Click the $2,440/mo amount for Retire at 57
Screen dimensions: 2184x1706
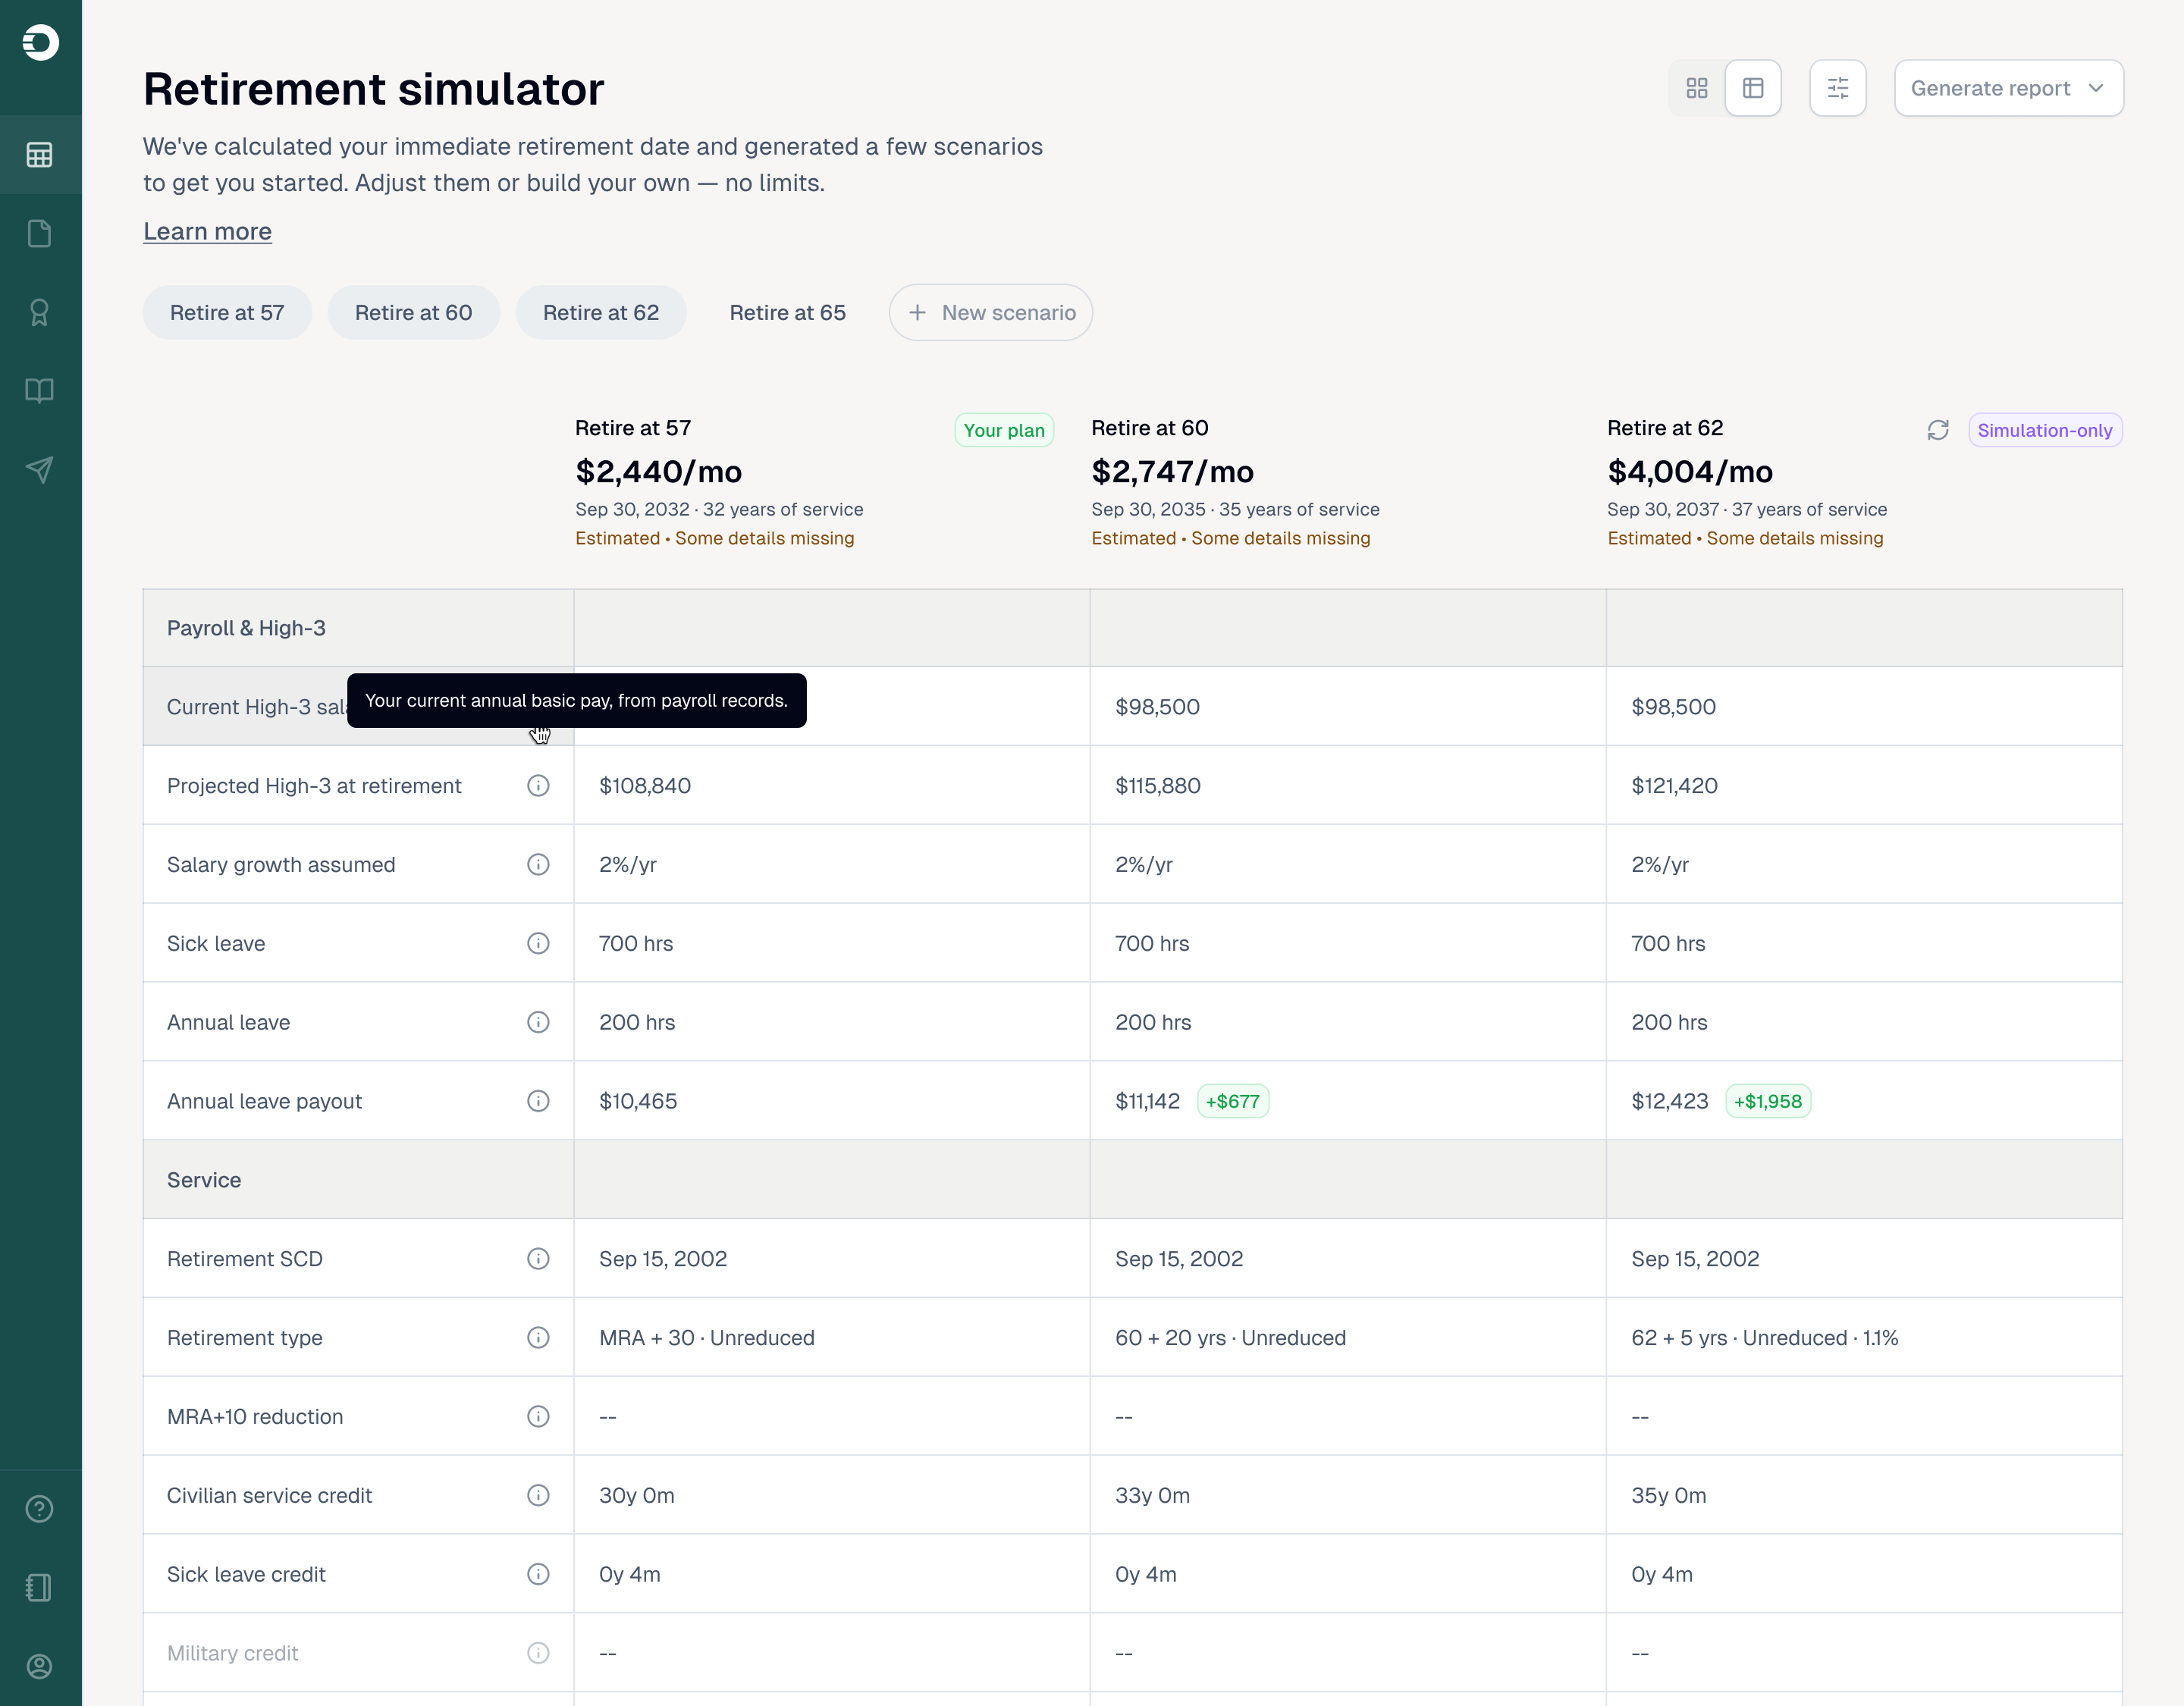click(x=658, y=471)
